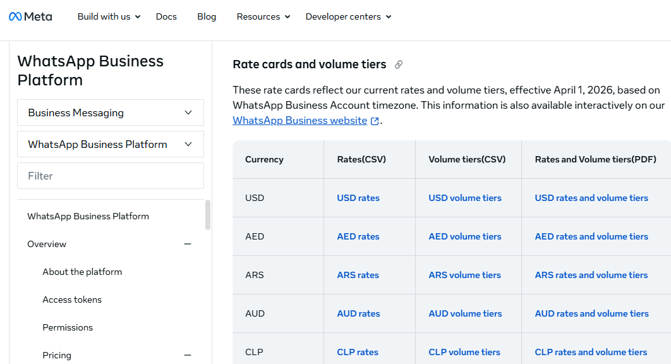Download AUD volume tiers CSV
Screen dimensions: 671x364
tap(465, 314)
